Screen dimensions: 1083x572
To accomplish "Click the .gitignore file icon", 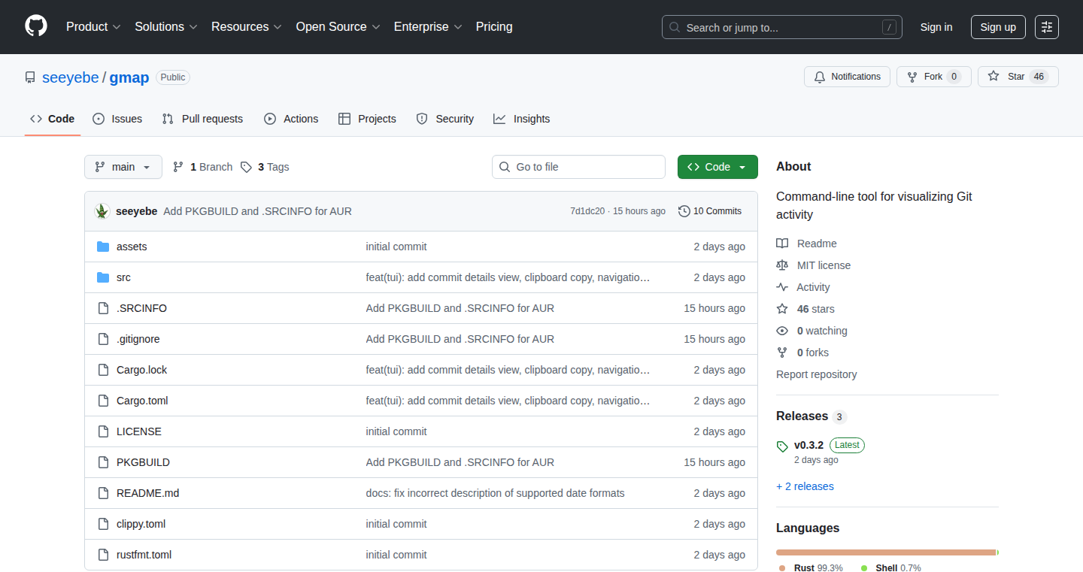I will click(x=103, y=339).
